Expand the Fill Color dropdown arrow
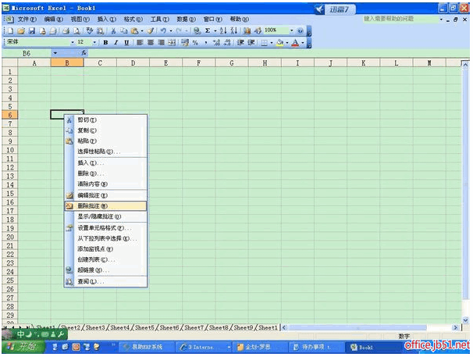 point(287,43)
